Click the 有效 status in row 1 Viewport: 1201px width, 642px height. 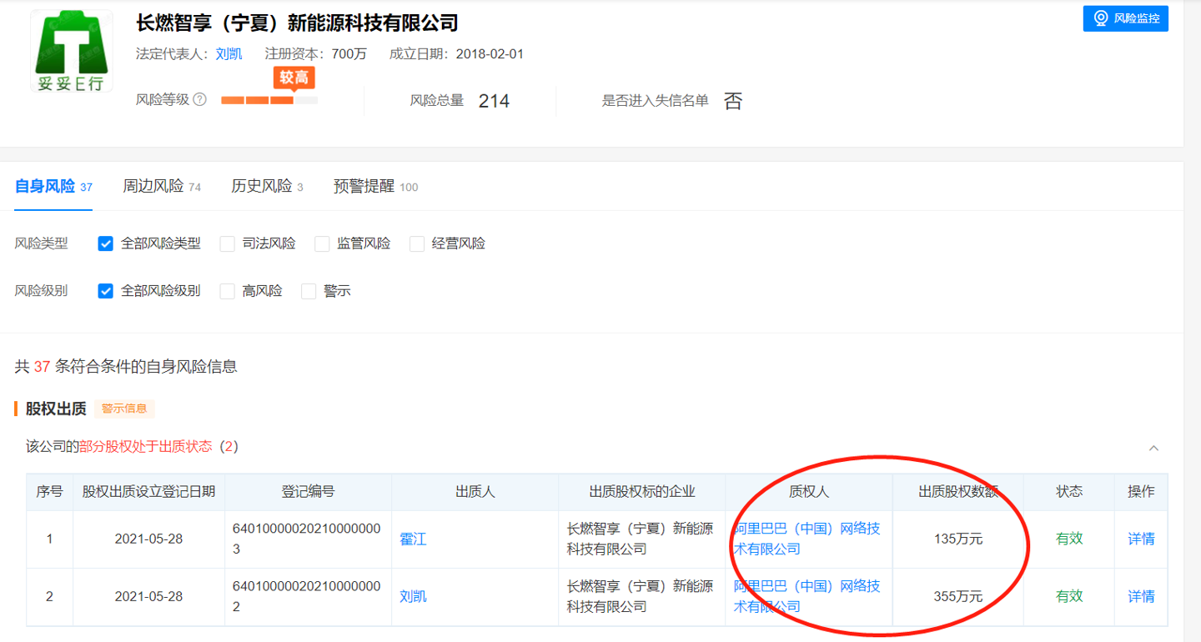click(x=1069, y=539)
